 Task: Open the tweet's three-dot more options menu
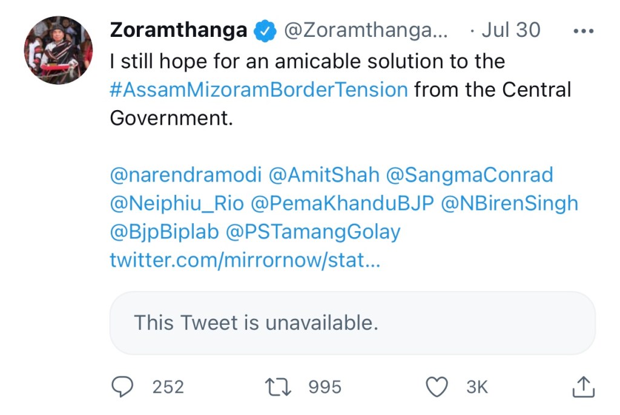point(582,31)
